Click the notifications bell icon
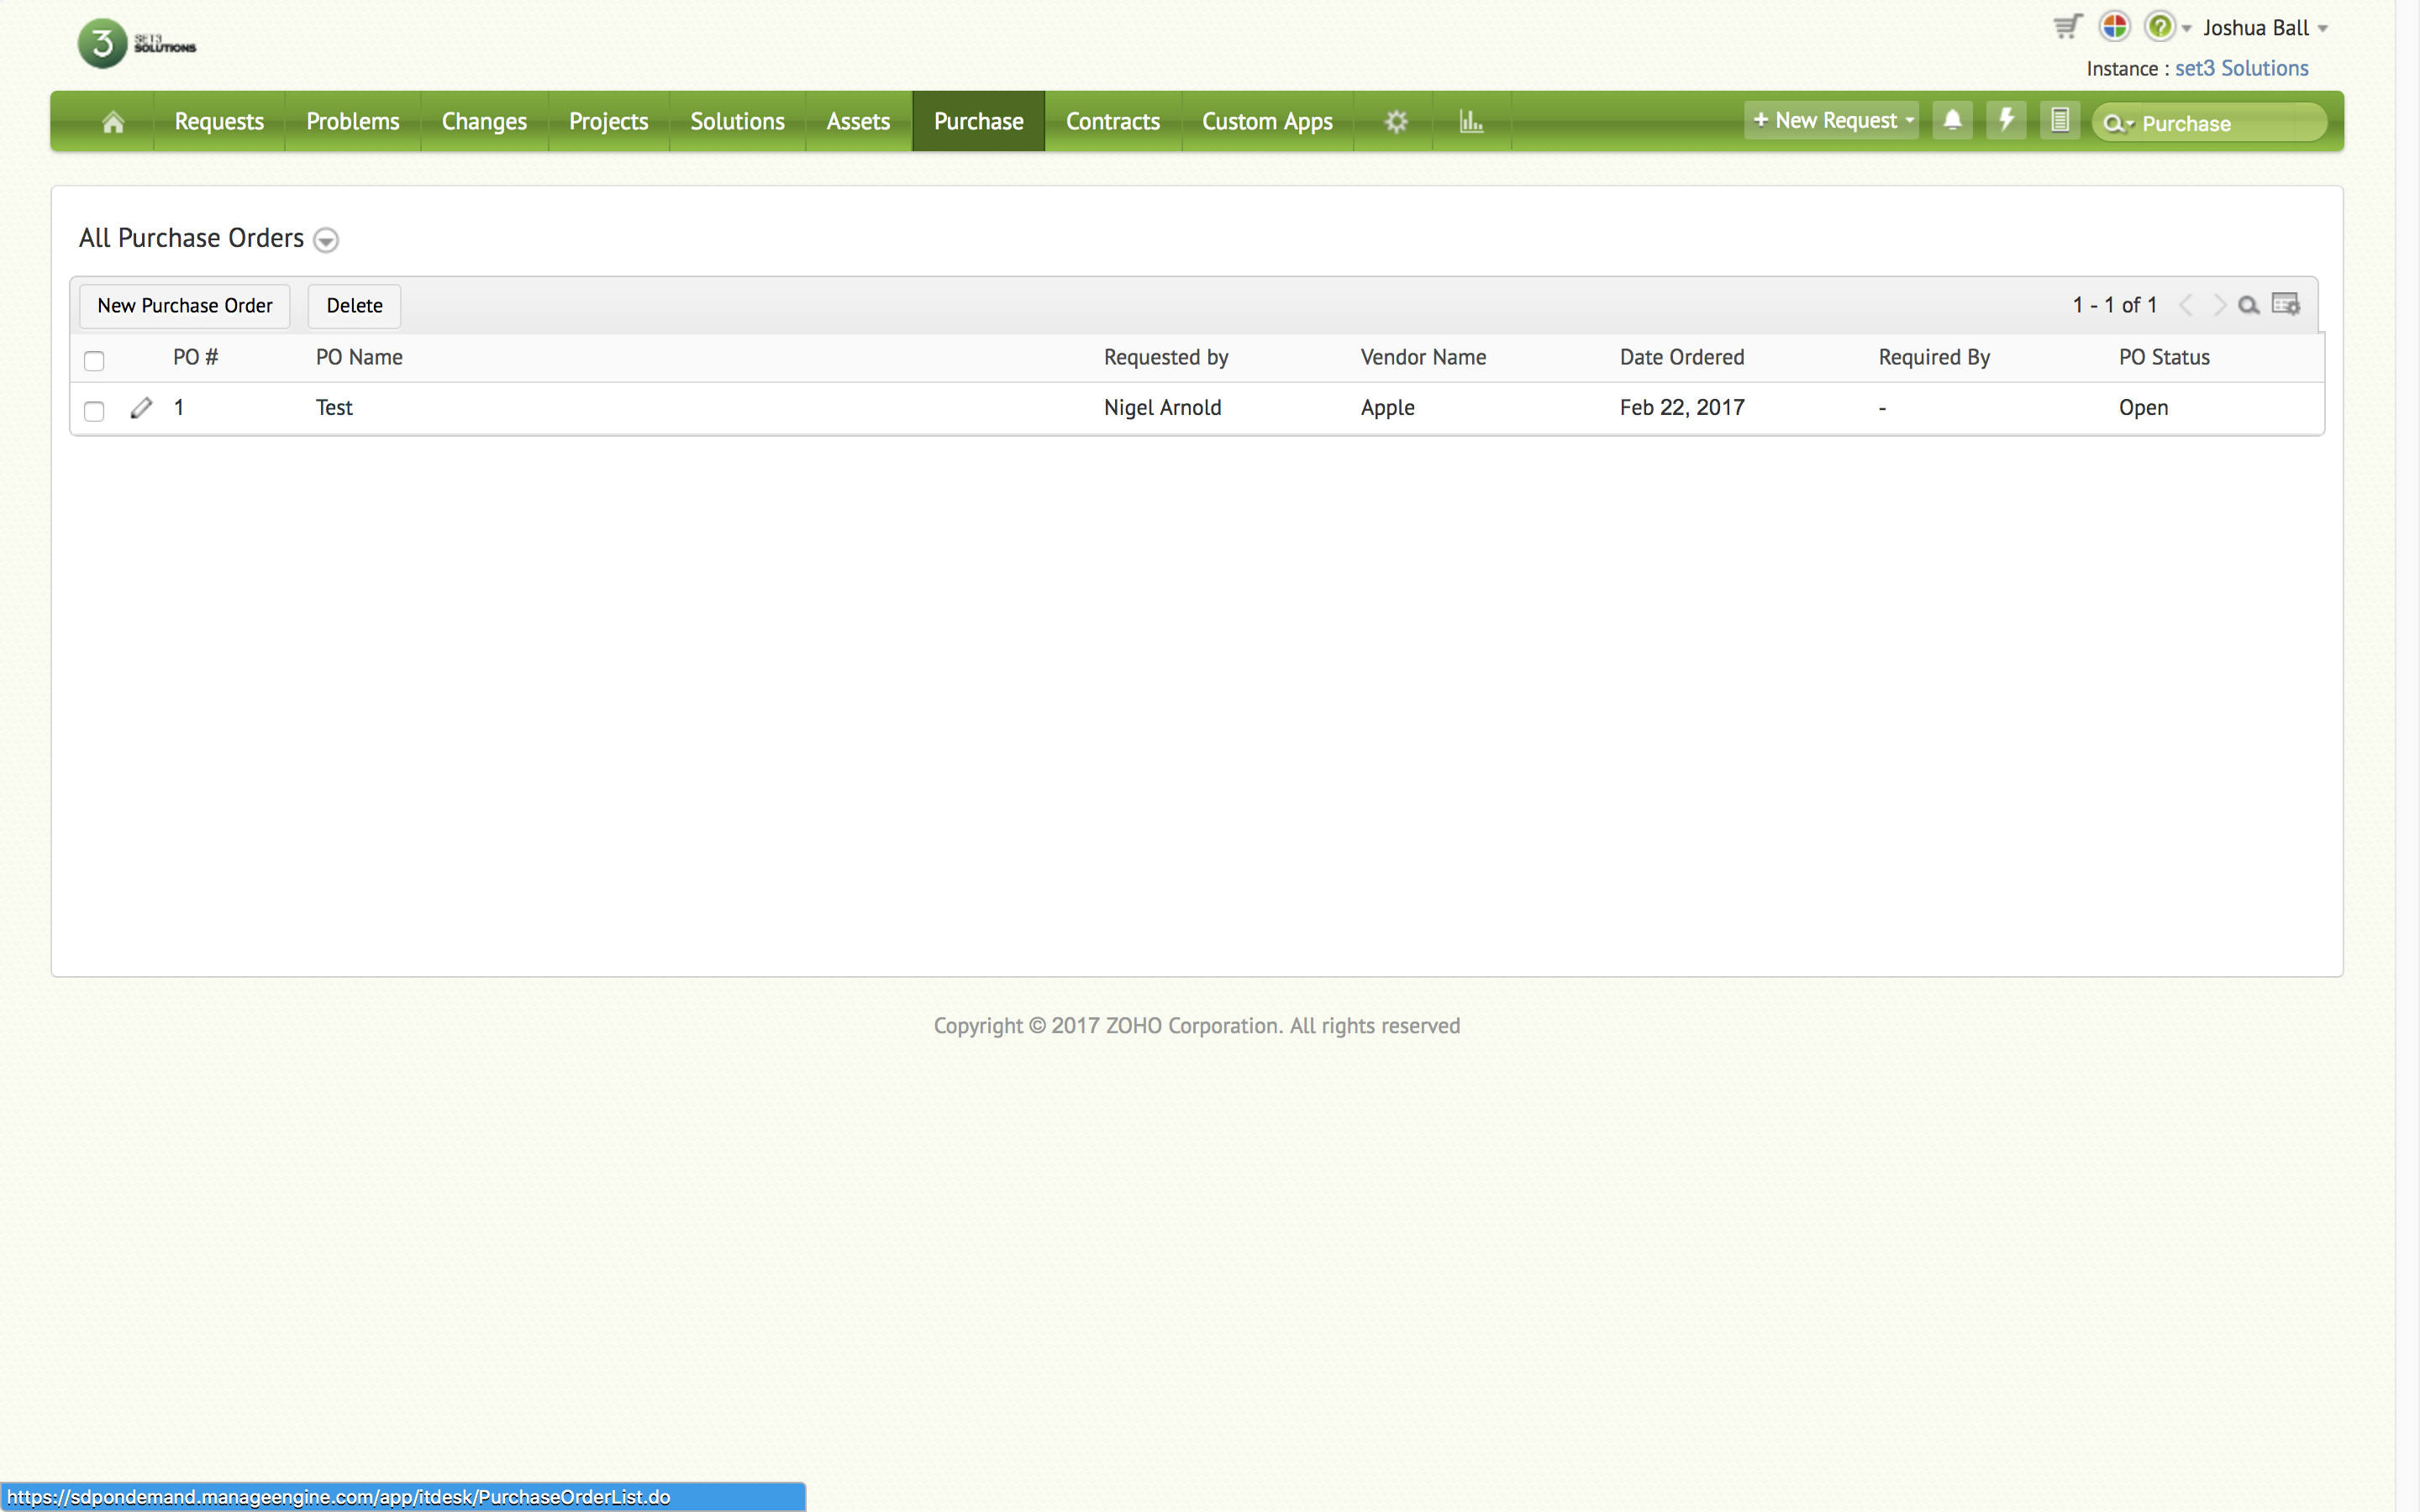The width and height of the screenshot is (2420, 1512). tap(1952, 121)
